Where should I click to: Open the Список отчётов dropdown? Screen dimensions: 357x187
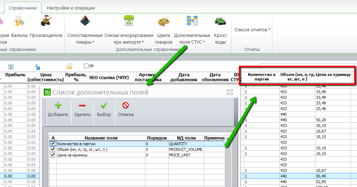253,30
